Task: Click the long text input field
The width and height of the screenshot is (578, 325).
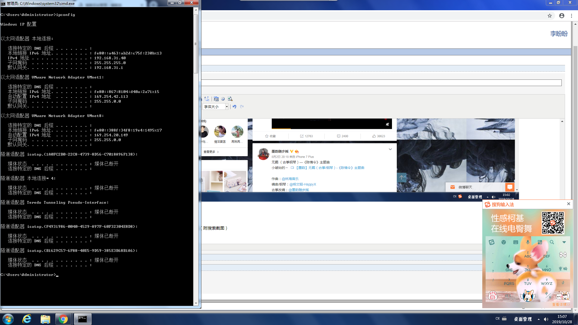Action: [x=381, y=83]
